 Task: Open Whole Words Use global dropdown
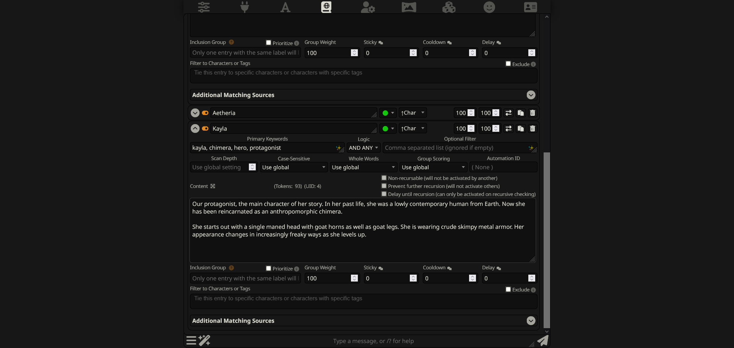click(364, 167)
